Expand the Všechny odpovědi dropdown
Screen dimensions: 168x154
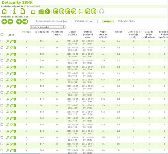[48, 27]
